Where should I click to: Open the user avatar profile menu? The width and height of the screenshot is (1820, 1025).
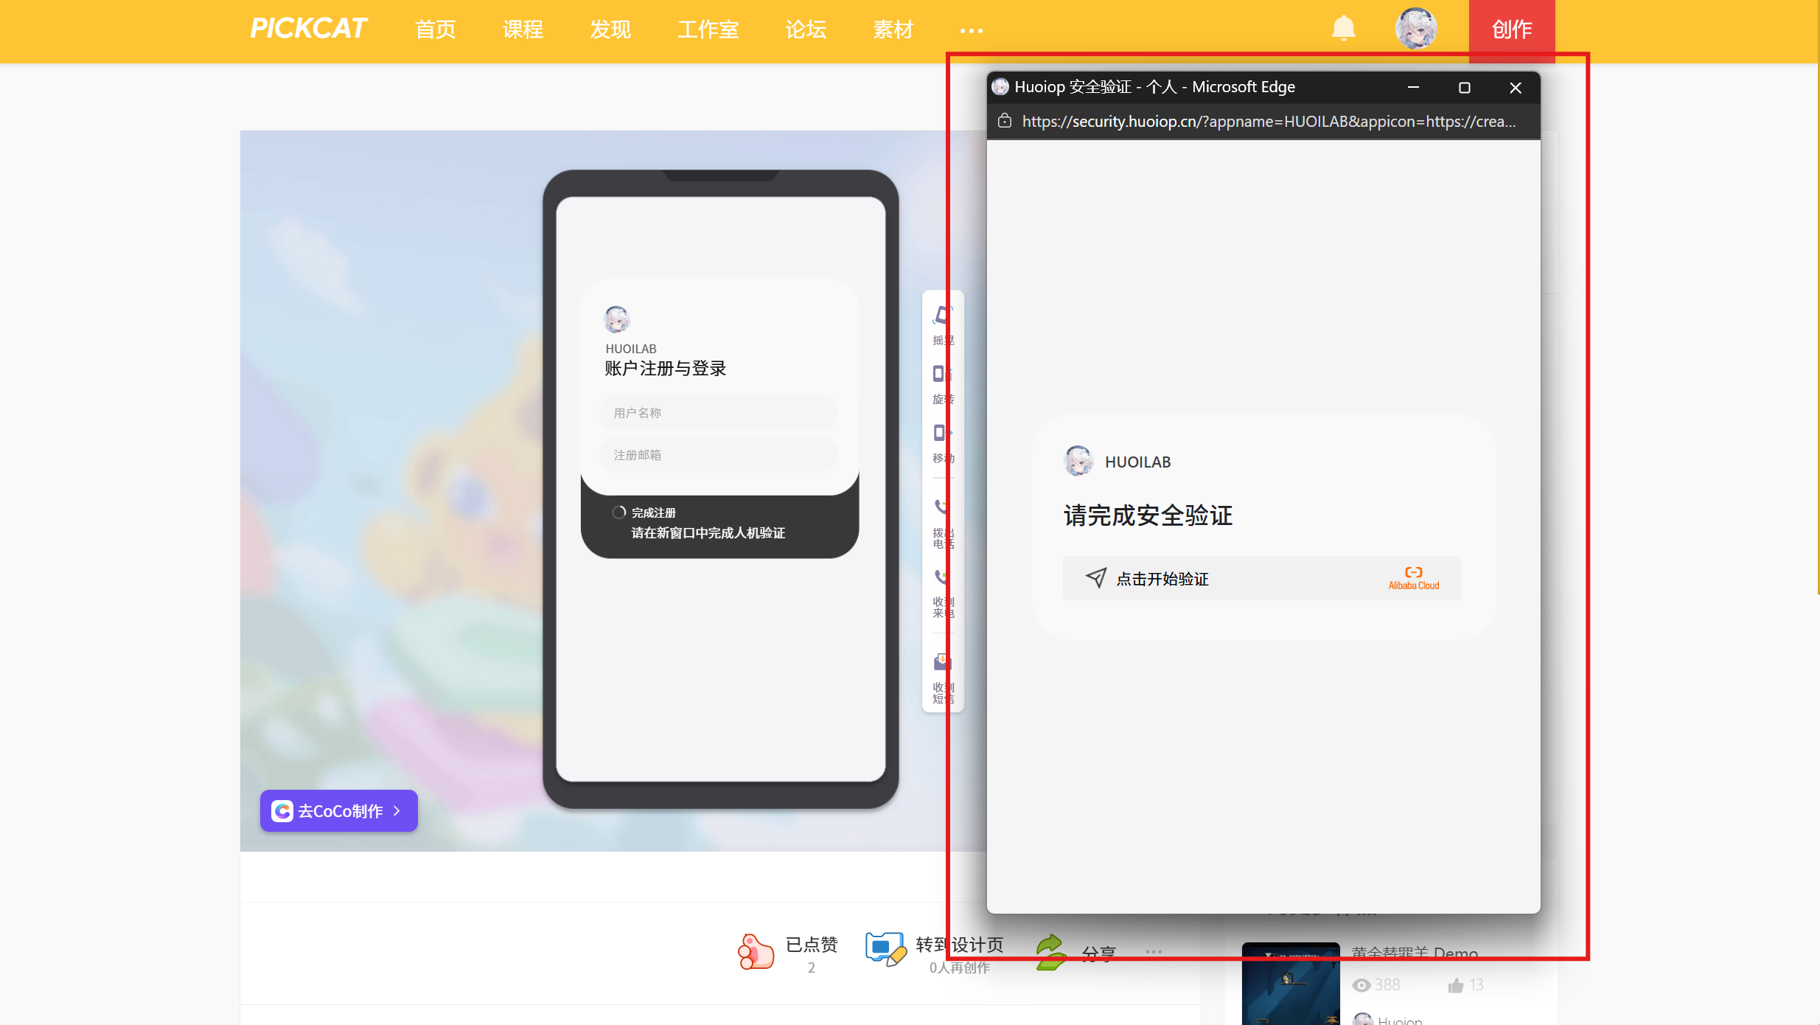pyautogui.click(x=1415, y=29)
